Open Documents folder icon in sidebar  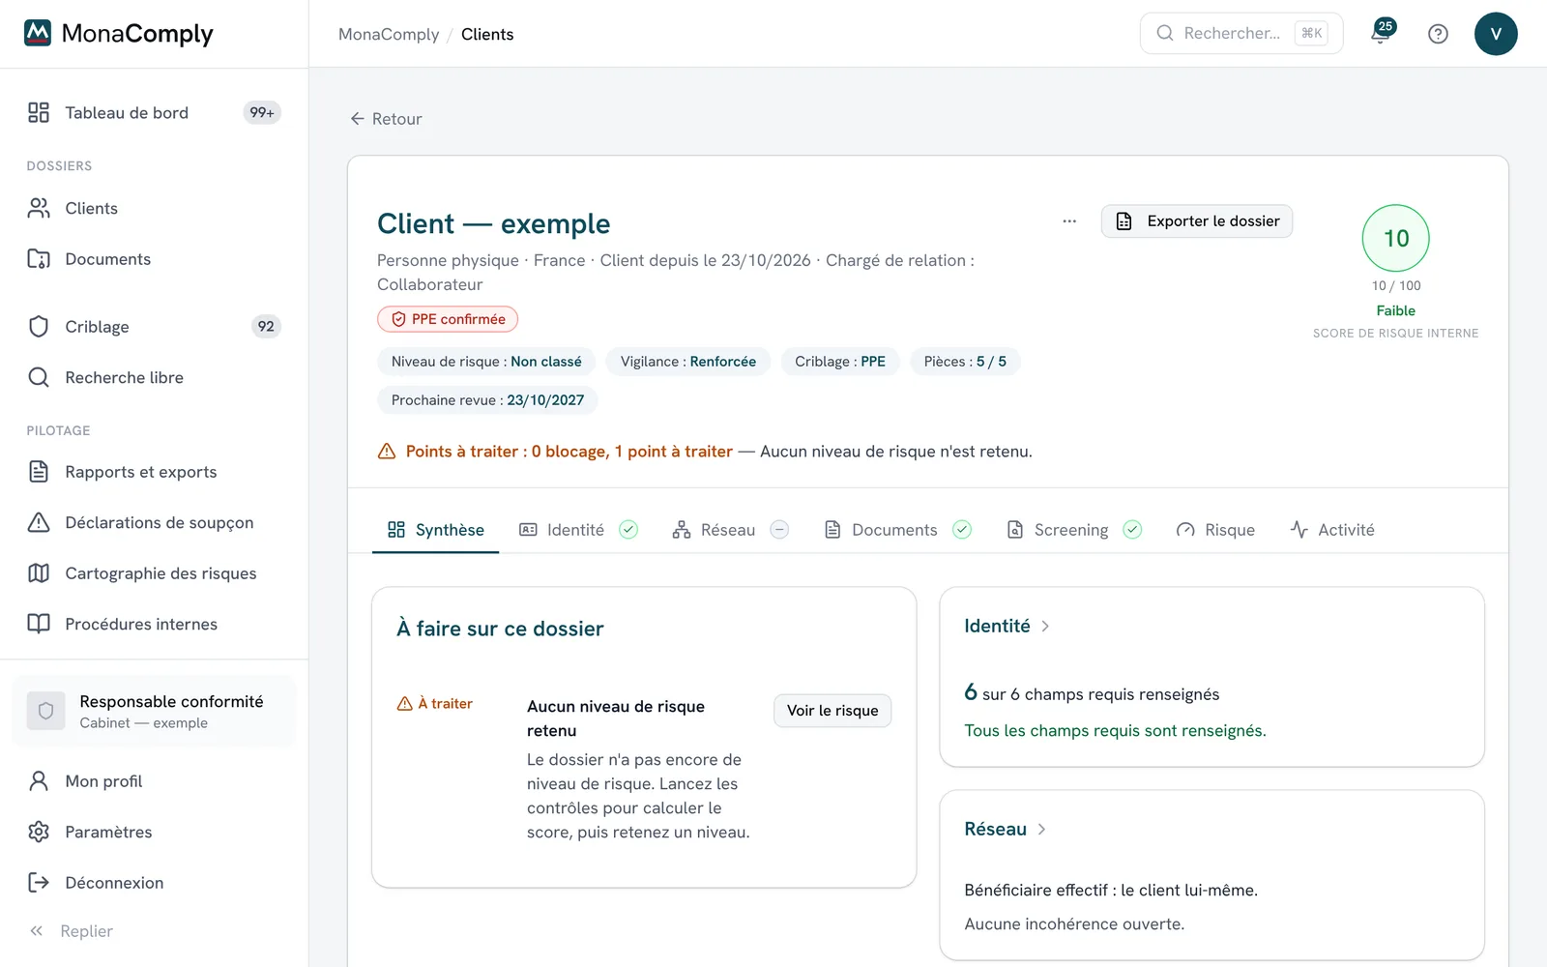[39, 259]
